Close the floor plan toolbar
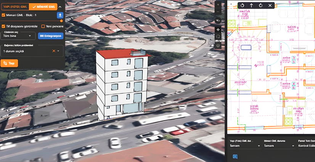Image resolution: width=315 pixels, height=162 pixels. 270,6
